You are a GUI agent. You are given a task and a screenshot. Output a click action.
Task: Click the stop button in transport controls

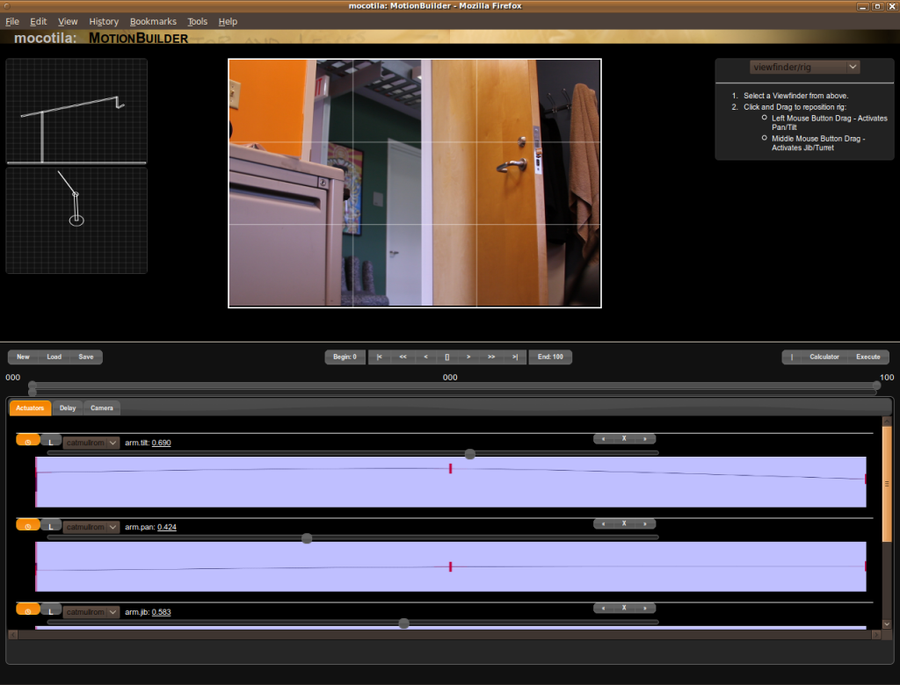(447, 357)
